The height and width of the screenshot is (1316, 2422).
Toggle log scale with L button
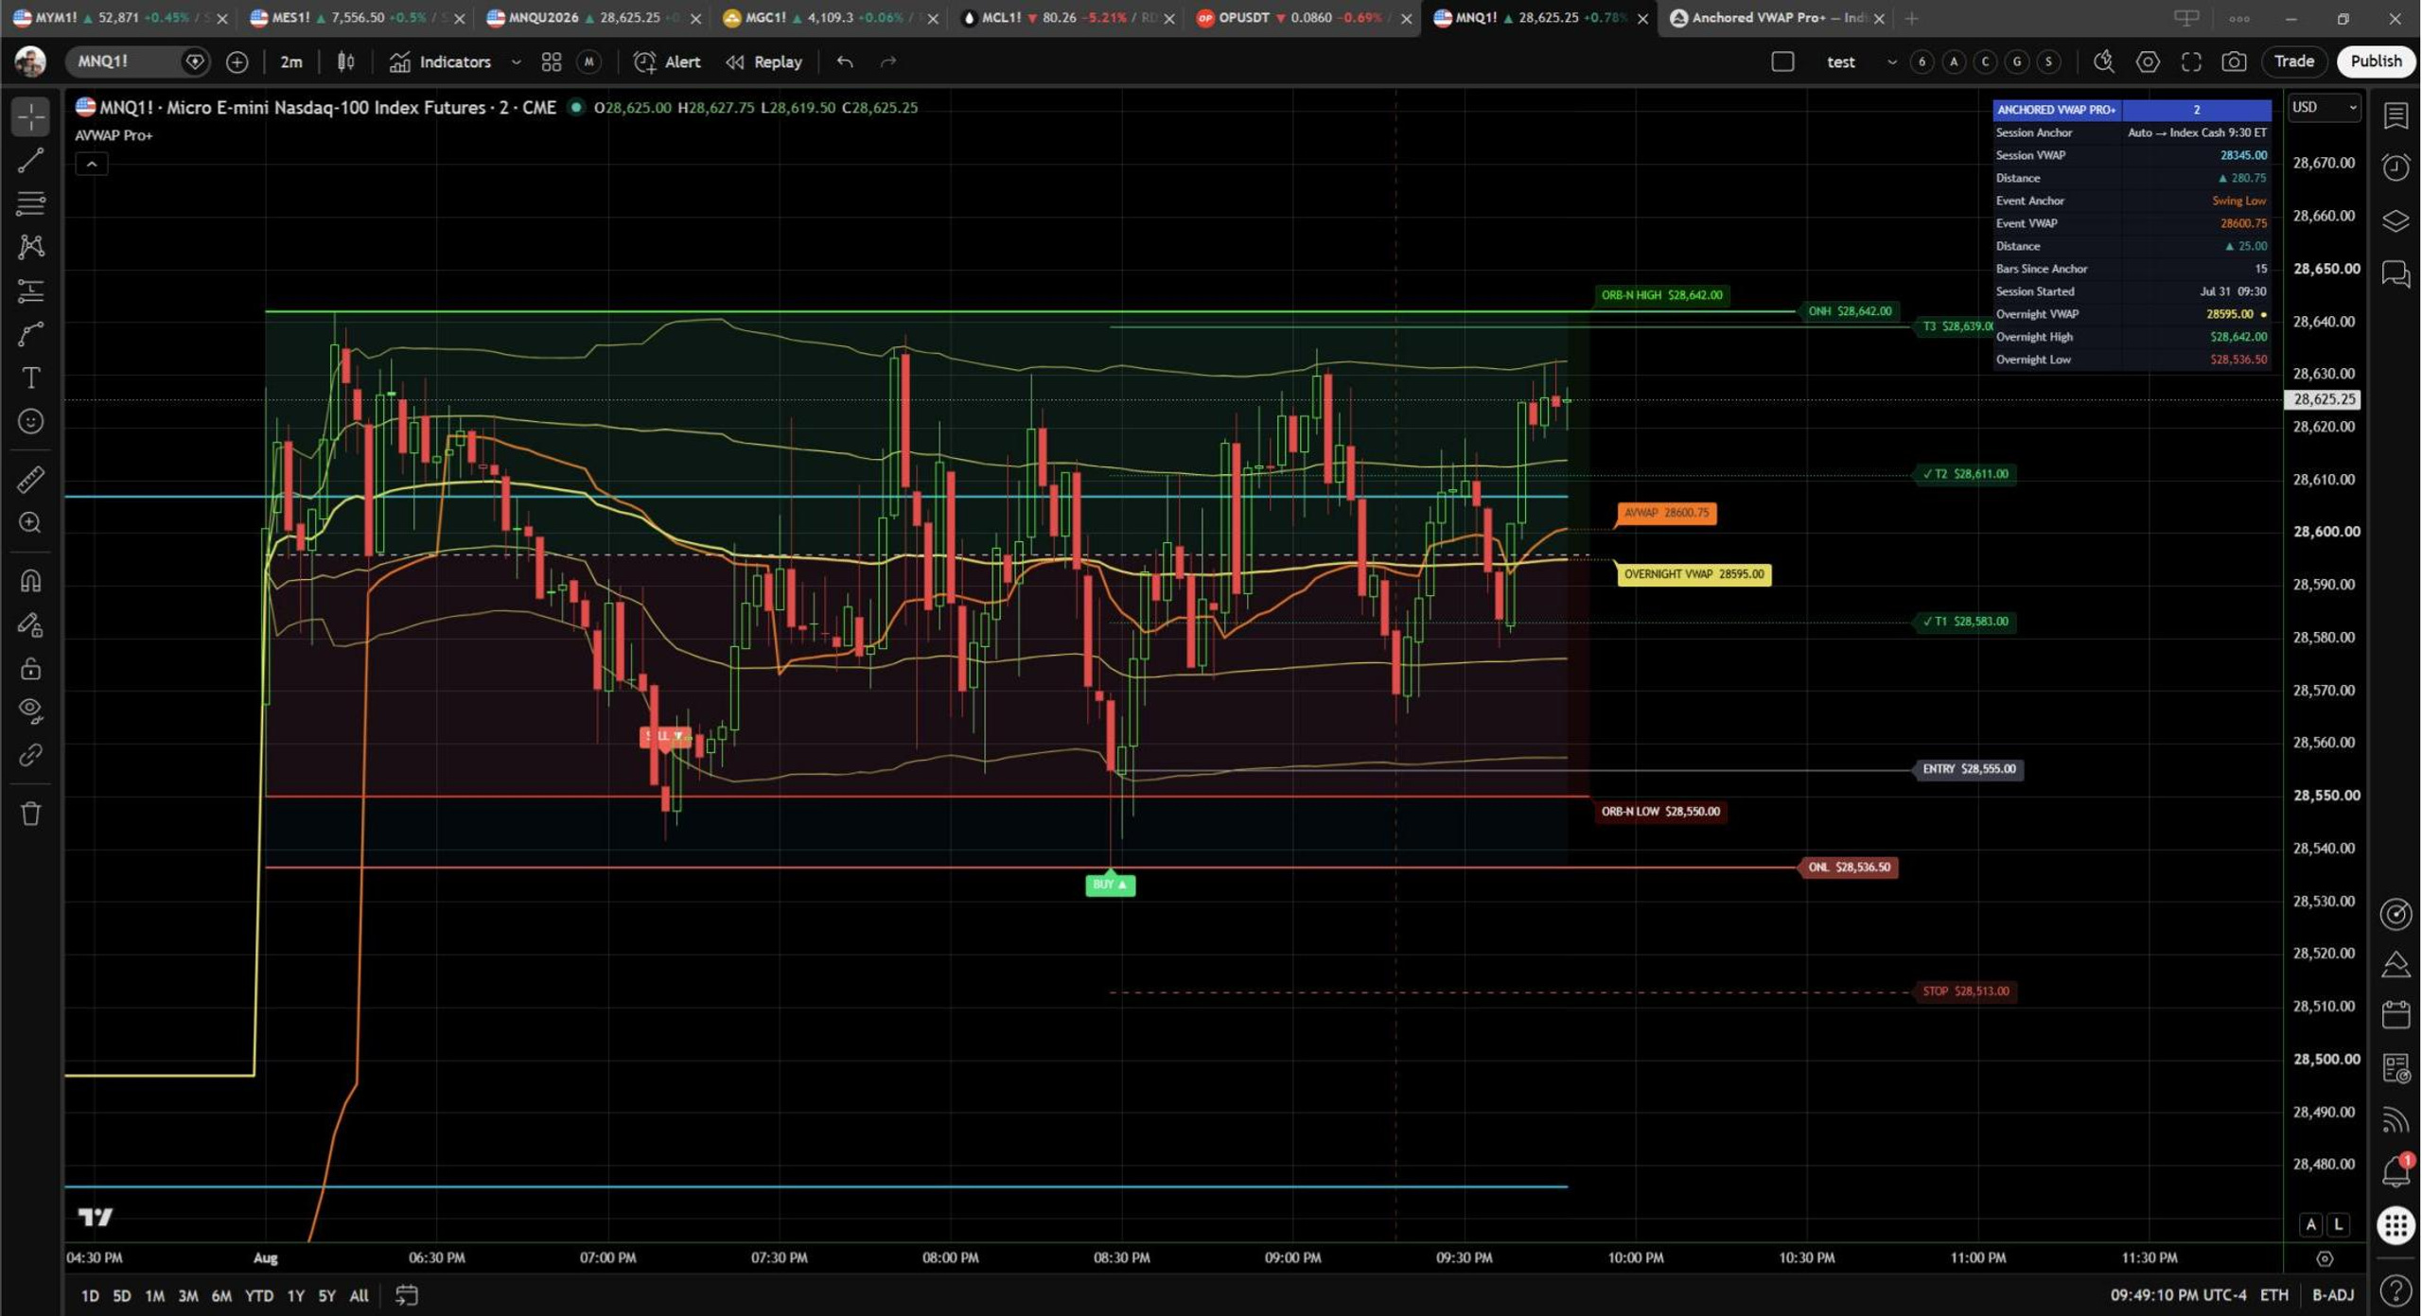[x=2339, y=1224]
